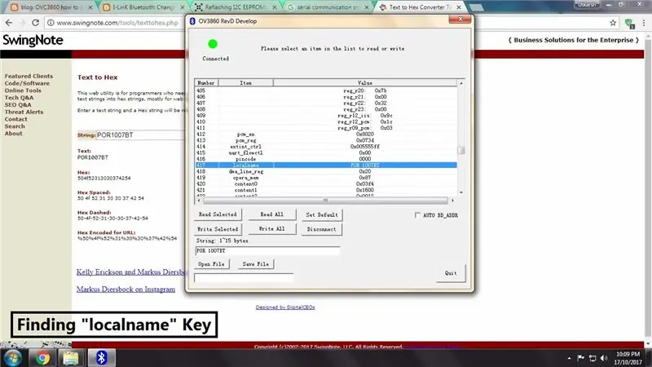Open the Windows Start orb
652x367 pixels.
coord(13,358)
